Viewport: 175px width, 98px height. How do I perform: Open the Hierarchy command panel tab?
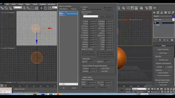click(x=162, y=13)
